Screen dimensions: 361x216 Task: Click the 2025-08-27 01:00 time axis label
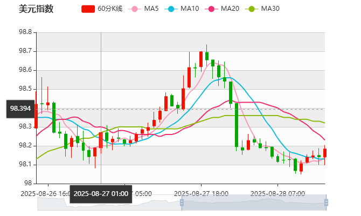pos(101,193)
